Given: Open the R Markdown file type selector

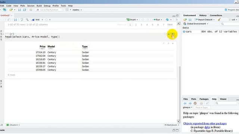Looking at the screenshot, I should click(172, 125).
